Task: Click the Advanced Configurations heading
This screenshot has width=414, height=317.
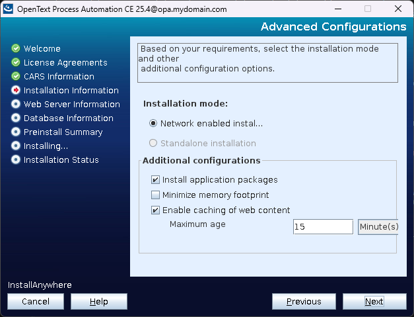Action: coord(333,26)
